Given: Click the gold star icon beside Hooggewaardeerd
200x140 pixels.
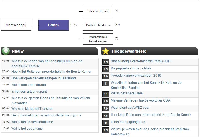Looking at the screenshot, I should [106, 51].
